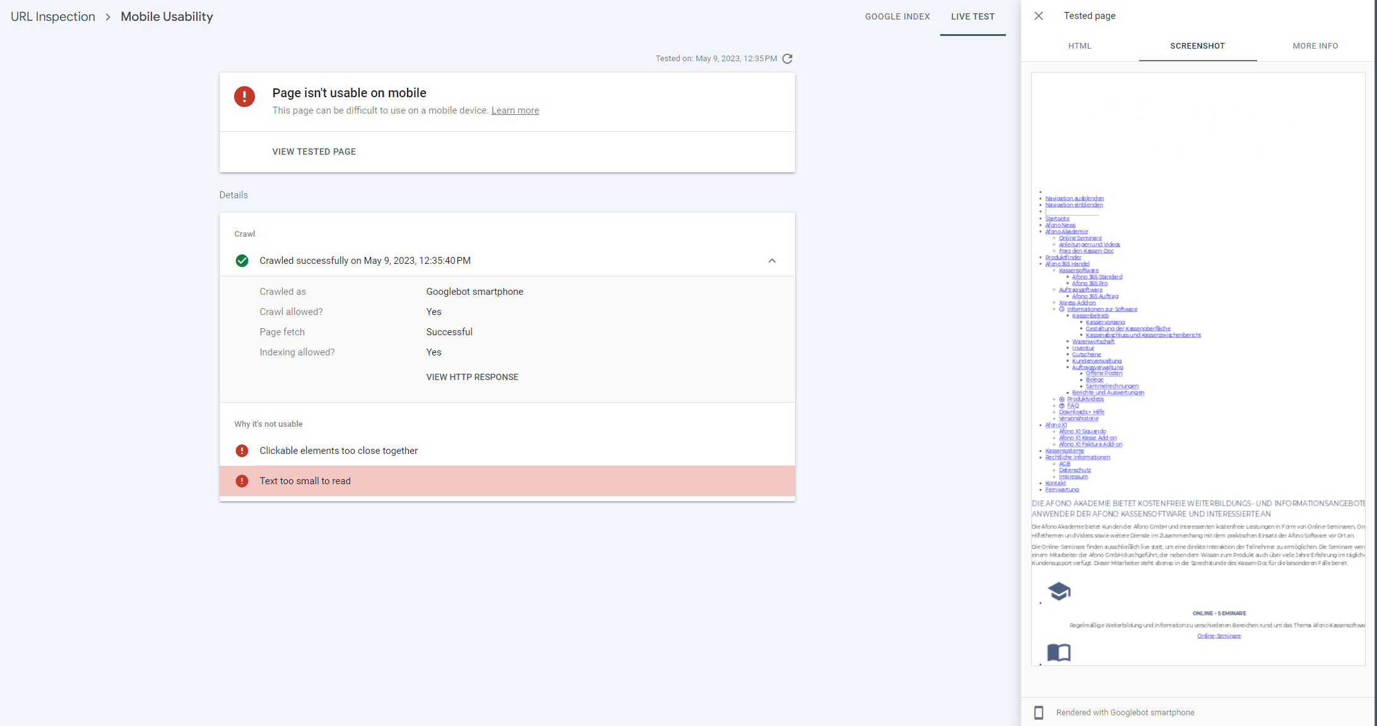Screen dimensions: 1377x726
Task: Click the close X icon on the right panel
Action: tap(1040, 16)
